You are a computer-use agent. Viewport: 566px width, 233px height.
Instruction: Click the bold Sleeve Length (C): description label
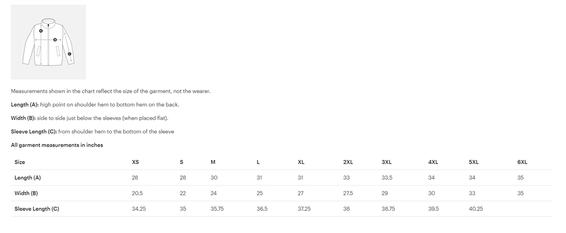pos(34,131)
